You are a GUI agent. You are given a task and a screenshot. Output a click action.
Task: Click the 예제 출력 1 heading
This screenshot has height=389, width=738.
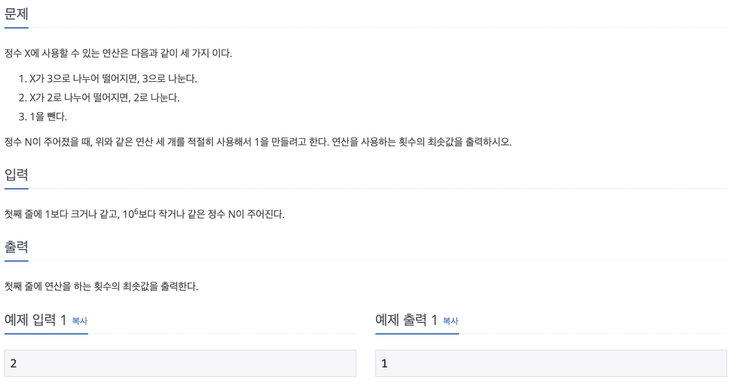click(x=406, y=320)
